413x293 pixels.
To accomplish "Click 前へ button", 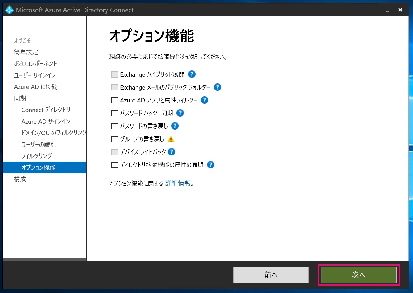I will pos(271,275).
